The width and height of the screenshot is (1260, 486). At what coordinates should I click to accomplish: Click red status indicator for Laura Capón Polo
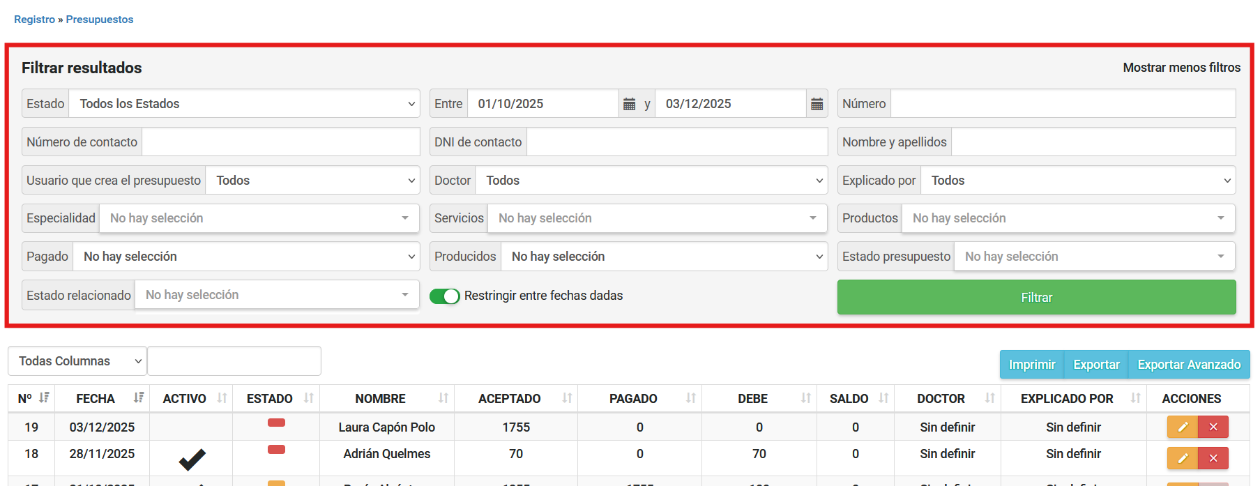[x=276, y=423]
